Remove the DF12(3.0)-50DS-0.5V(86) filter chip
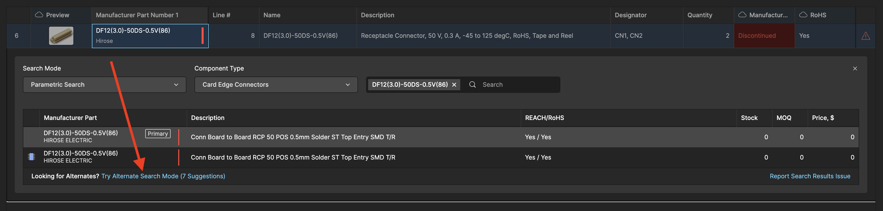 [454, 84]
